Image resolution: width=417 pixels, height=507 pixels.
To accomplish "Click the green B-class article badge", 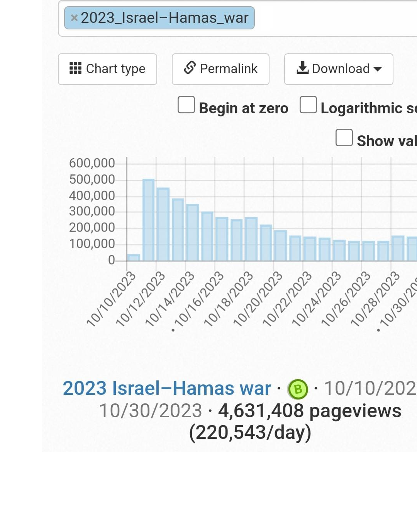I will point(298,389).
